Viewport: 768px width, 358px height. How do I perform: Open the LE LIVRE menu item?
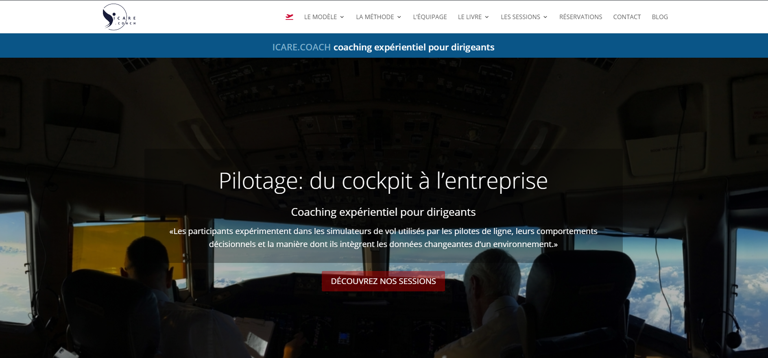470,17
